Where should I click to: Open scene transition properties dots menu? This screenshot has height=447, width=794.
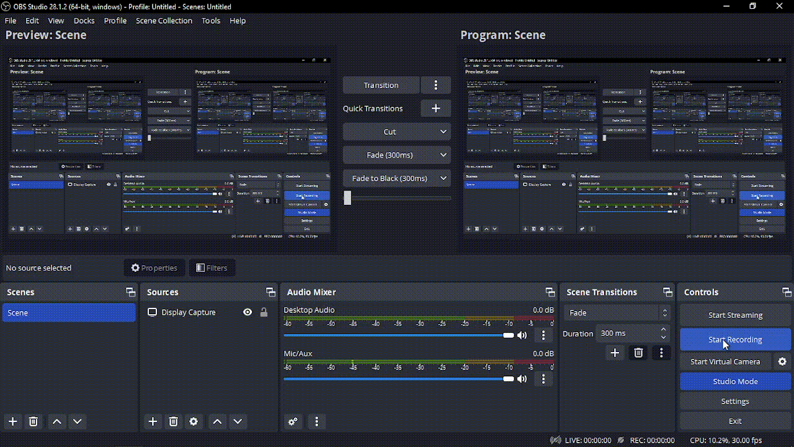click(661, 353)
